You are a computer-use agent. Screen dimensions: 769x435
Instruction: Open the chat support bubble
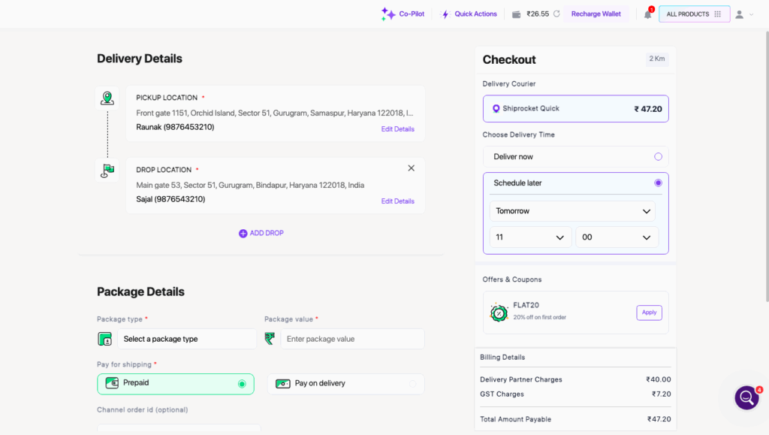746,397
